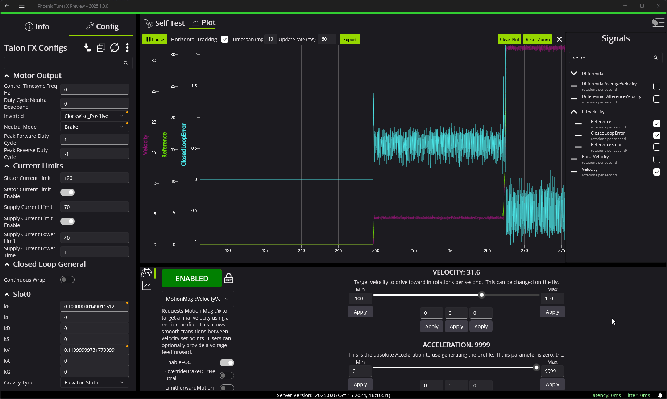This screenshot has width=667, height=399.
Task: Click the FRC lock icon
Action: (x=229, y=279)
